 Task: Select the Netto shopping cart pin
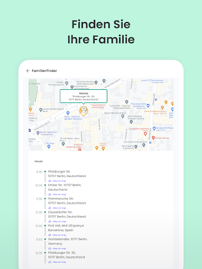click(x=68, y=113)
